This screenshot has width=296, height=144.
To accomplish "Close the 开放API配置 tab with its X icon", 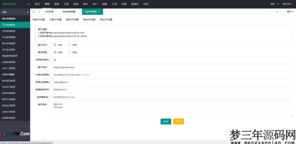I will point(99,12).
